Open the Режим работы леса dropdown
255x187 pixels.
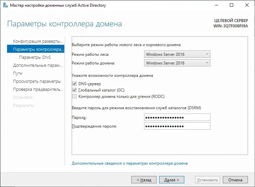pos(177,54)
